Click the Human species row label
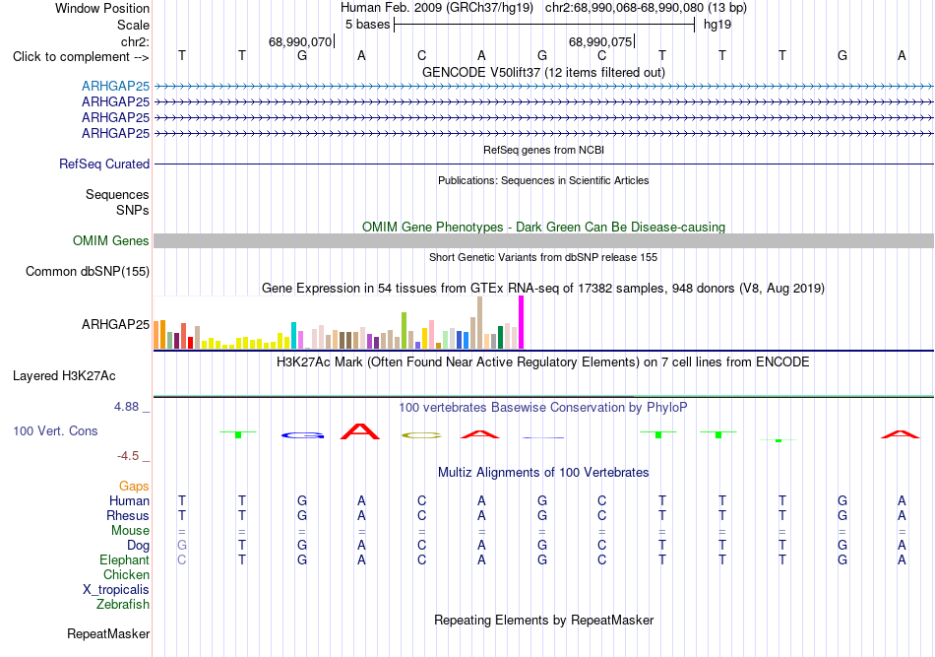The width and height of the screenshot is (935, 657). tap(129, 501)
